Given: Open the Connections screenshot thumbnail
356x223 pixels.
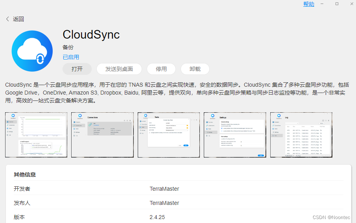Looking at the screenshot, I should point(102,135).
